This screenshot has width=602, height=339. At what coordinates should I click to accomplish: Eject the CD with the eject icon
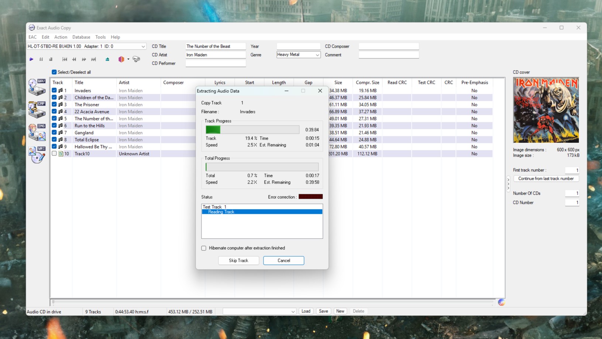pyautogui.click(x=107, y=59)
